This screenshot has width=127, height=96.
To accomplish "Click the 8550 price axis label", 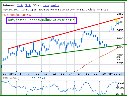I will tap(120, 14).
